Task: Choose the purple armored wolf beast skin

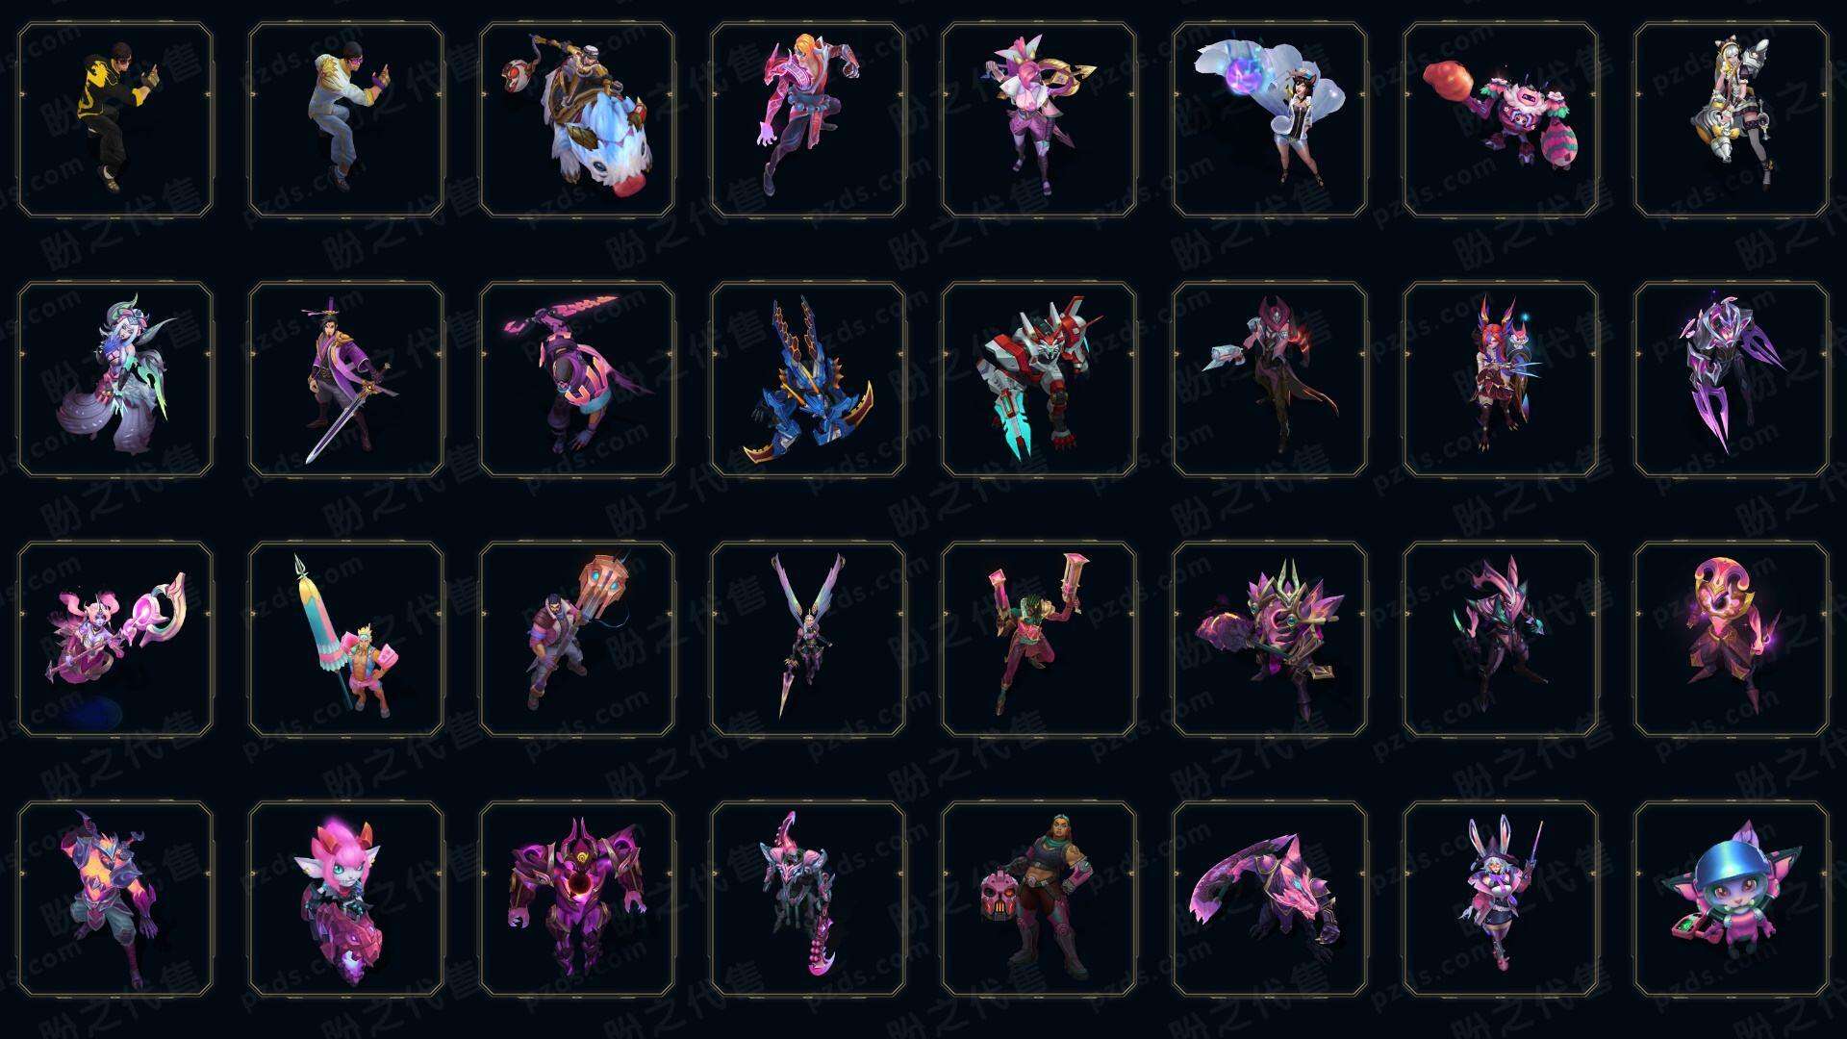Action: coord(1270,899)
